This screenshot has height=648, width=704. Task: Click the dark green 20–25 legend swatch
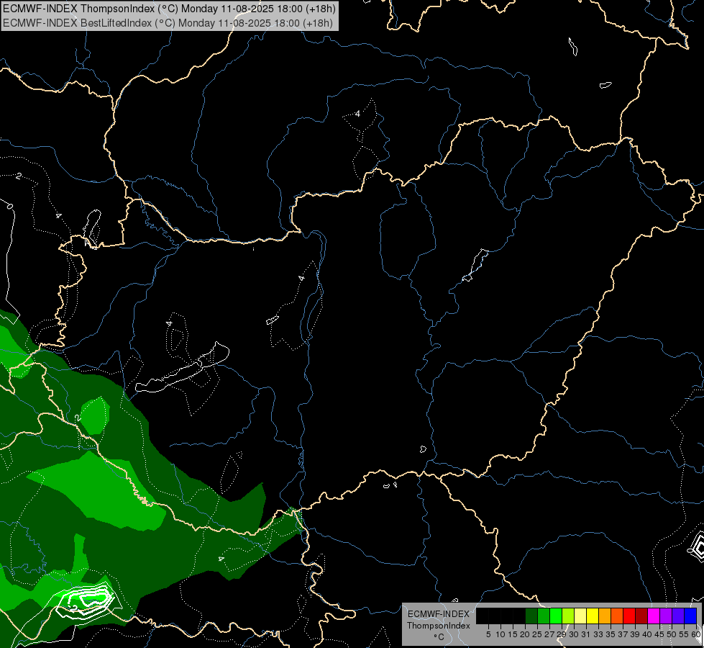[531, 616]
